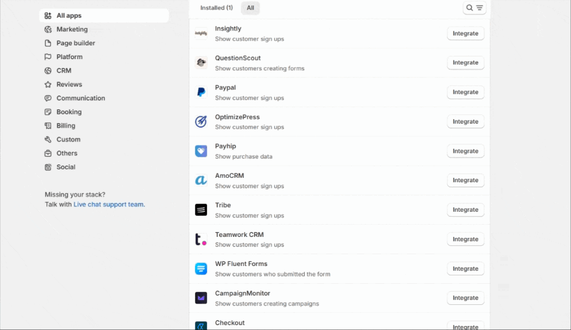
Task: Click the Social sidebar icon
Action: click(x=48, y=167)
